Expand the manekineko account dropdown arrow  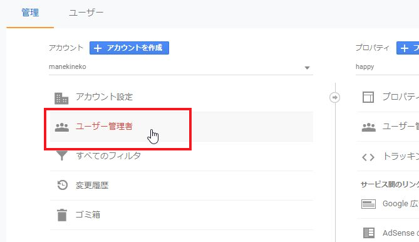pyautogui.click(x=307, y=68)
